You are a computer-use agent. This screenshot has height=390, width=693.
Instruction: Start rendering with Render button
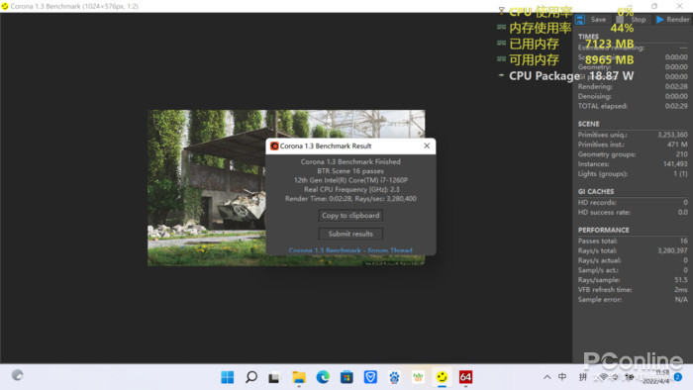pyautogui.click(x=672, y=20)
